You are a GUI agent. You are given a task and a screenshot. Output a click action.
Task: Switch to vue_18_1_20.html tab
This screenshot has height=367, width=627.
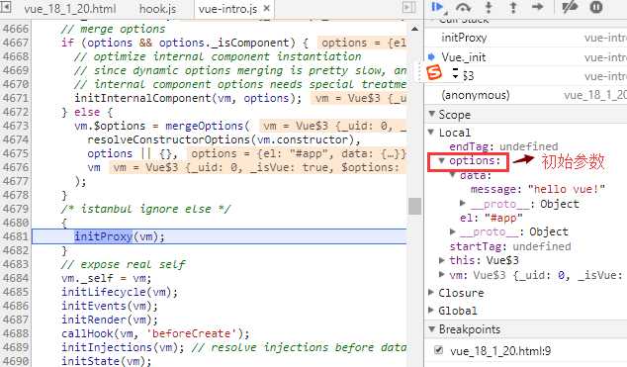coord(69,8)
